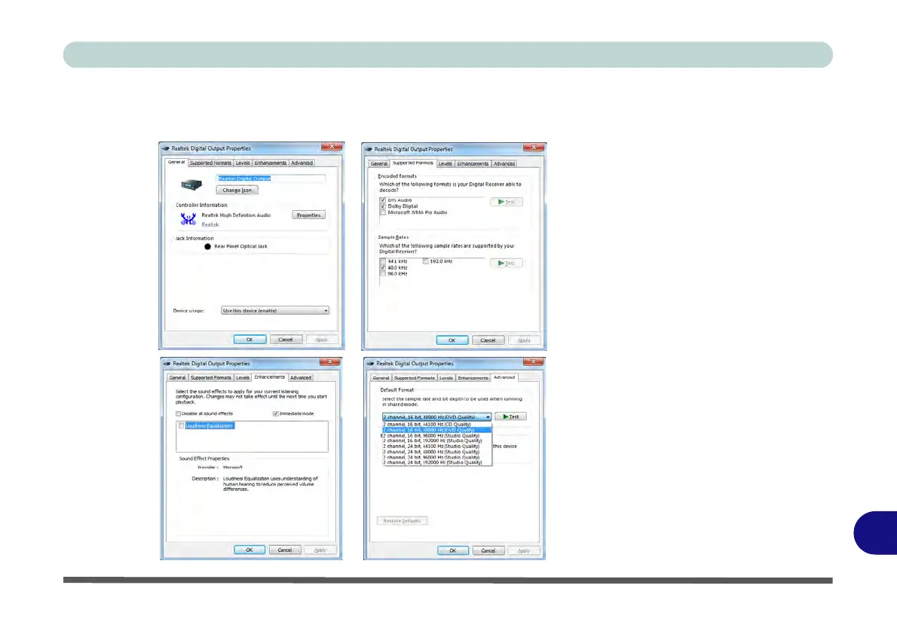Click the speaker title icon of the Advanced window
This screenshot has height=631, width=897.
pos(370,364)
